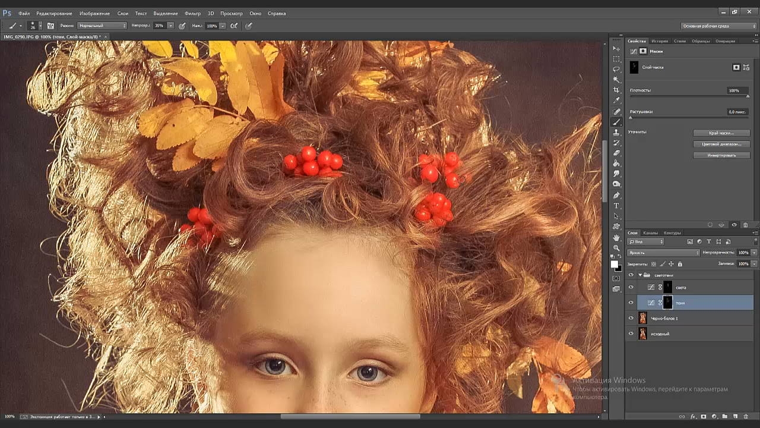Select the Path Selection tool
760x428 pixels.
[616, 216]
